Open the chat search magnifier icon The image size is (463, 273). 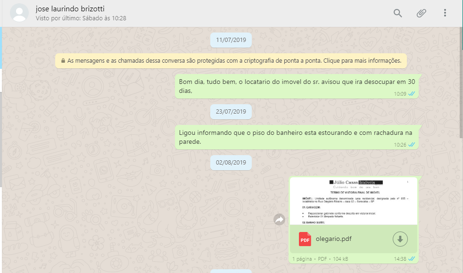click(x=398, y=13)
